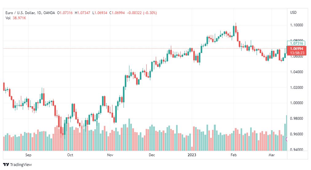Click the Vol indicator label

click(8, 18)
